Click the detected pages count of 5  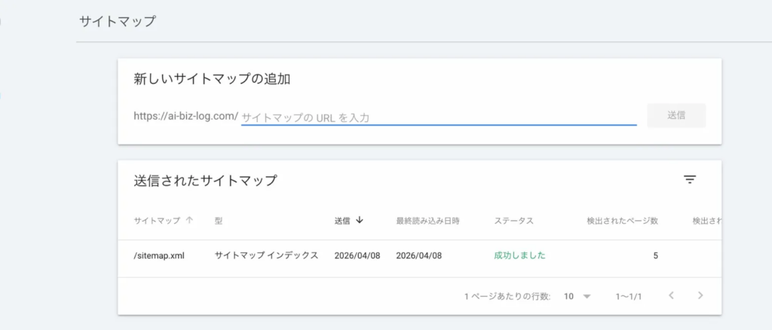(655, 255)
